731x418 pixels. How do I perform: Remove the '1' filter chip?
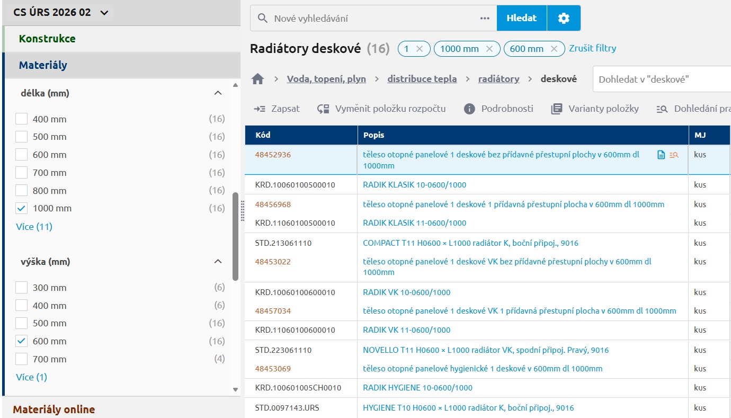tap(420, 49)
